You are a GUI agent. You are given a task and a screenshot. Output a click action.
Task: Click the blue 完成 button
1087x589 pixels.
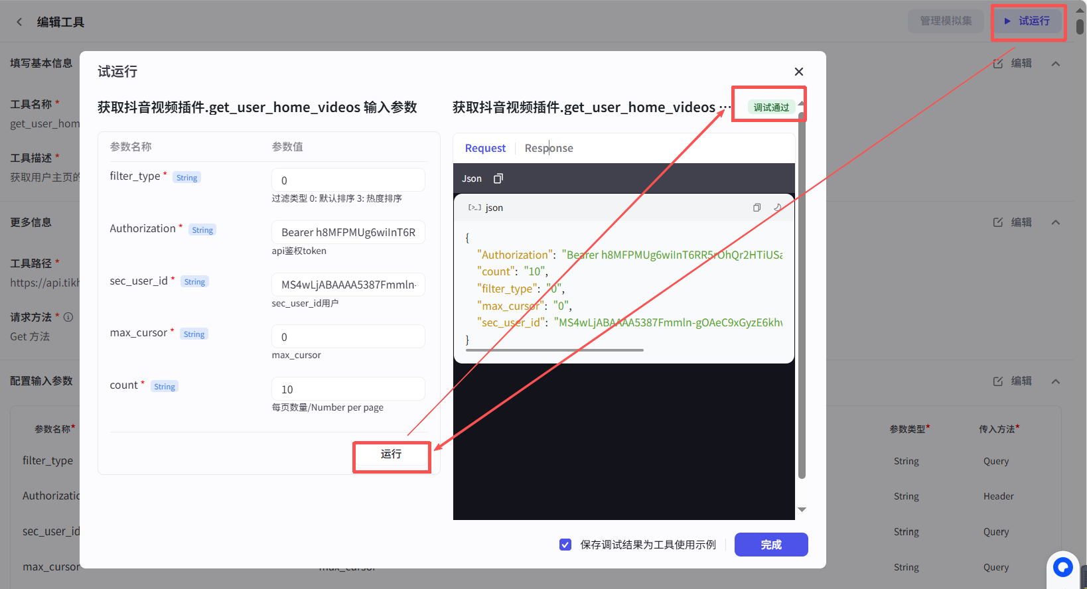pos(771,545)
